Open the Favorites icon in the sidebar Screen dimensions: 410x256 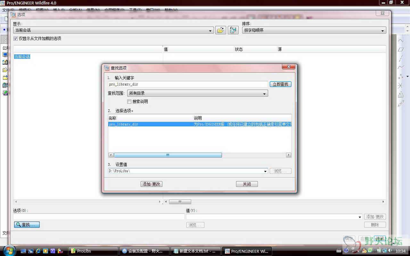pos(5,93)
